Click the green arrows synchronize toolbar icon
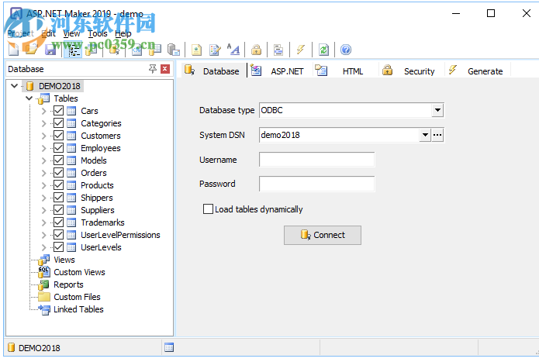Viewport: 539px width, 362px height. [323, 50]
